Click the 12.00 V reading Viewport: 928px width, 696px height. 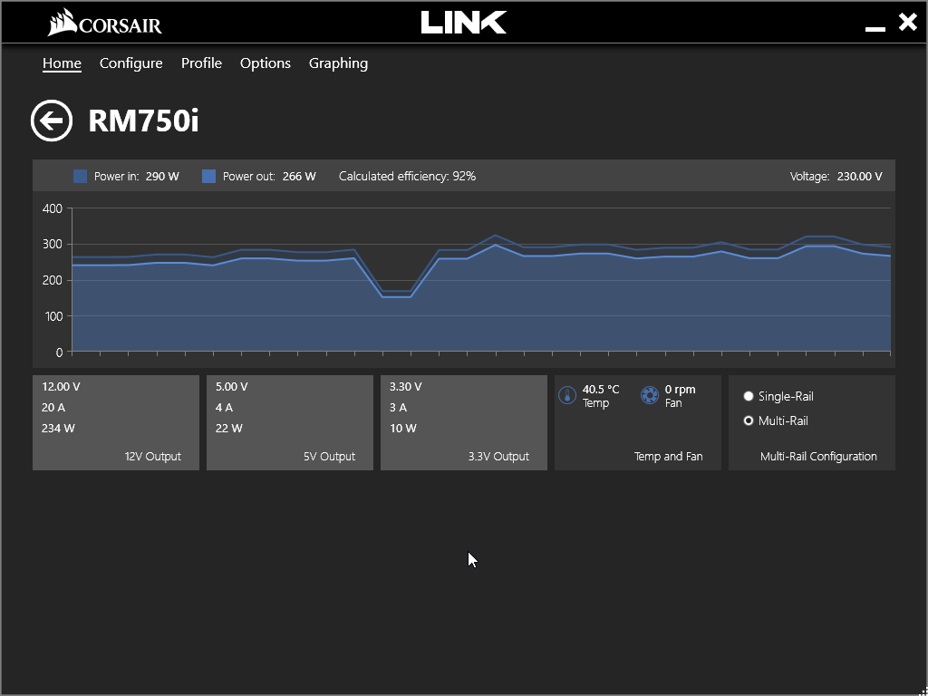click(x=61, y=386)
